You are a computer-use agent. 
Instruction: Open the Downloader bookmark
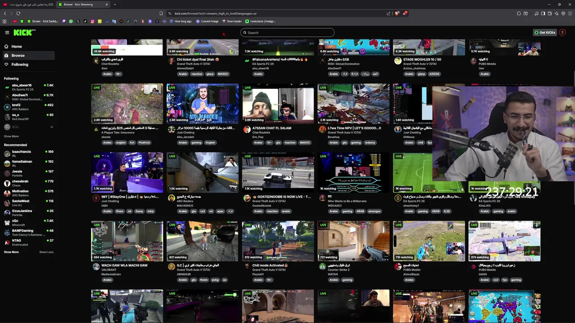coord(232,21)
